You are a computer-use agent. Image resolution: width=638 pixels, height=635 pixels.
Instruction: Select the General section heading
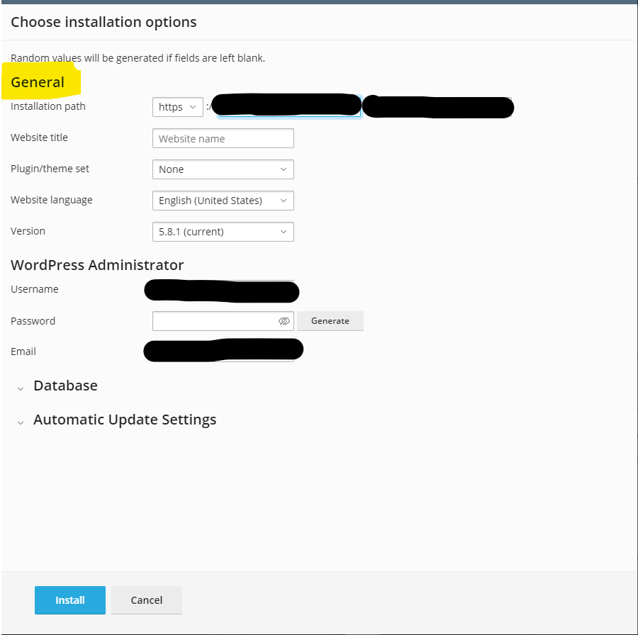click(38, 82)
